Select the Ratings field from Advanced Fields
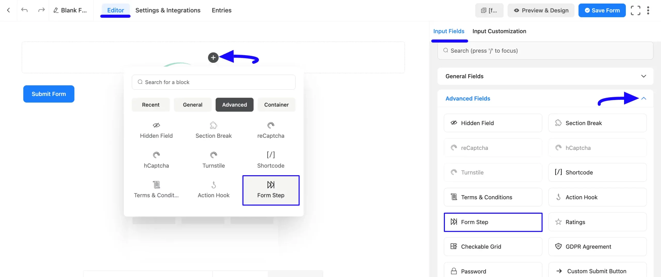661x277 pixels. (x=597, y=222)
